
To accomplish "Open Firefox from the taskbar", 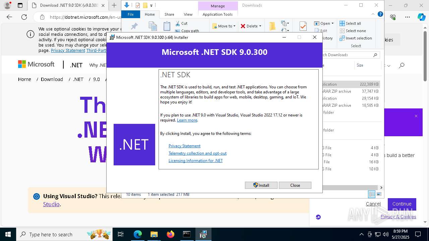I will tap(170, 234).
